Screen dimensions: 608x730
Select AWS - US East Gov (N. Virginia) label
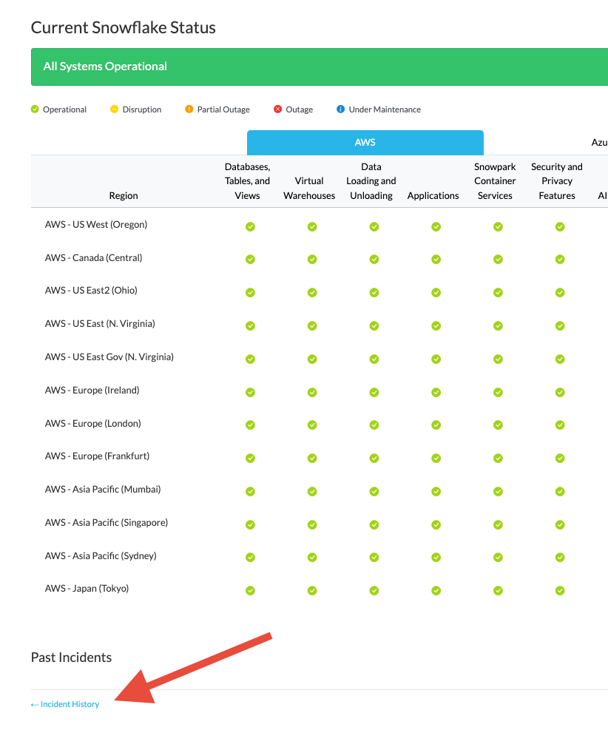(x=109, y=356)
